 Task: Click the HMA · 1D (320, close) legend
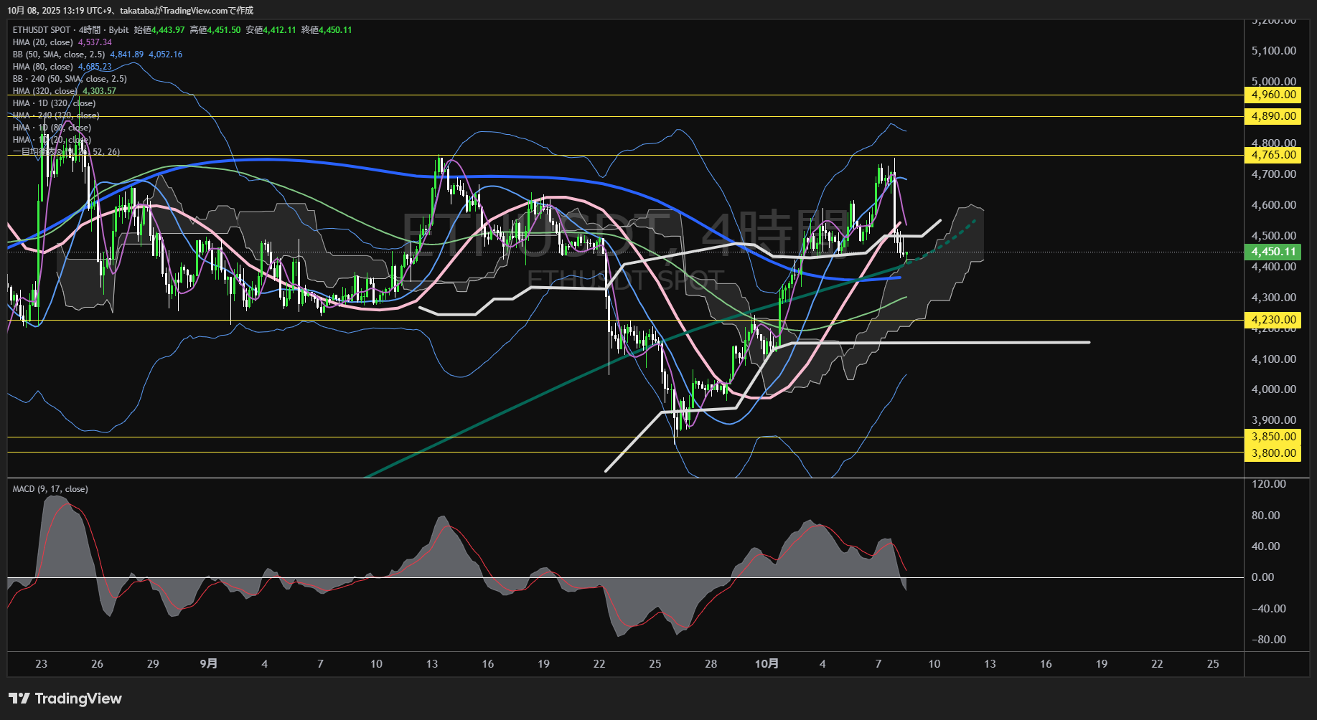click(x=54, y=103)
